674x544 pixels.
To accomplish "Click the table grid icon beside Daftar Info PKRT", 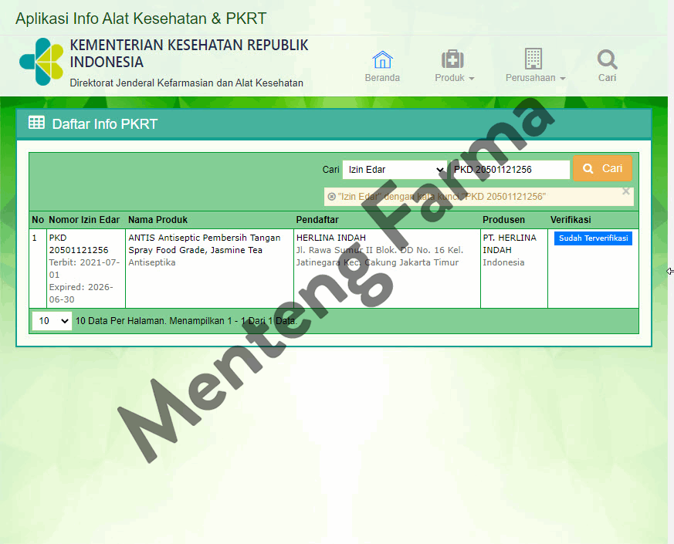I will pyautogui.click(x=36, y=123).
